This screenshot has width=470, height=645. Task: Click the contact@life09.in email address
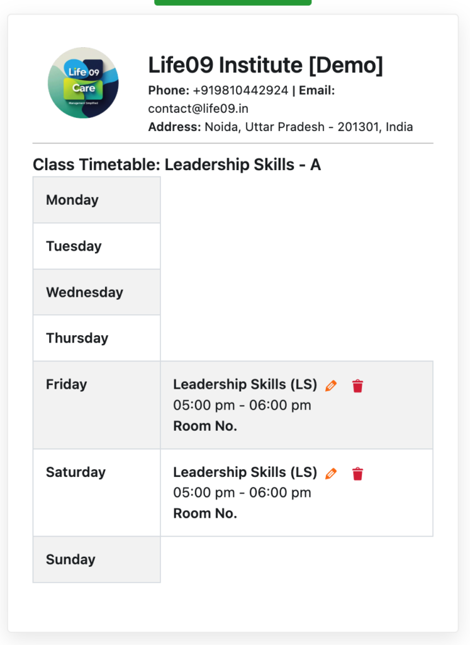click(198, 108)
